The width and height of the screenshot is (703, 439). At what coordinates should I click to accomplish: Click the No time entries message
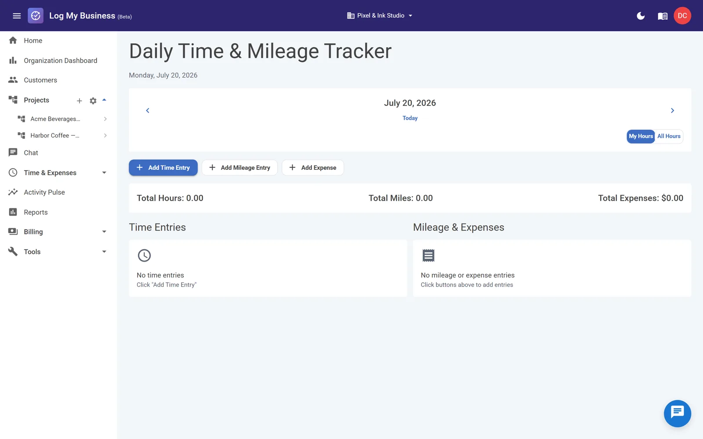coord(160,275)
